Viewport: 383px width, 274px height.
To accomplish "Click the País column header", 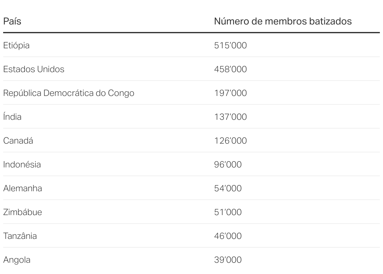I will pyautogui.click(x=12, y=21).
